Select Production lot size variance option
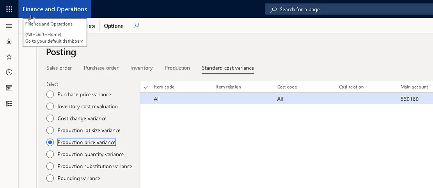The height and width of the screenshot is (188, 433). click(50, 130)
